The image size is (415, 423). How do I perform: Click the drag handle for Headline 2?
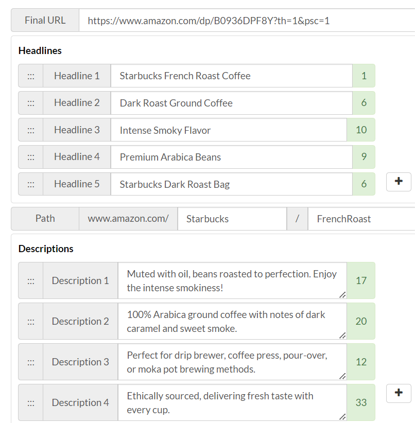(x=31, y=103)
